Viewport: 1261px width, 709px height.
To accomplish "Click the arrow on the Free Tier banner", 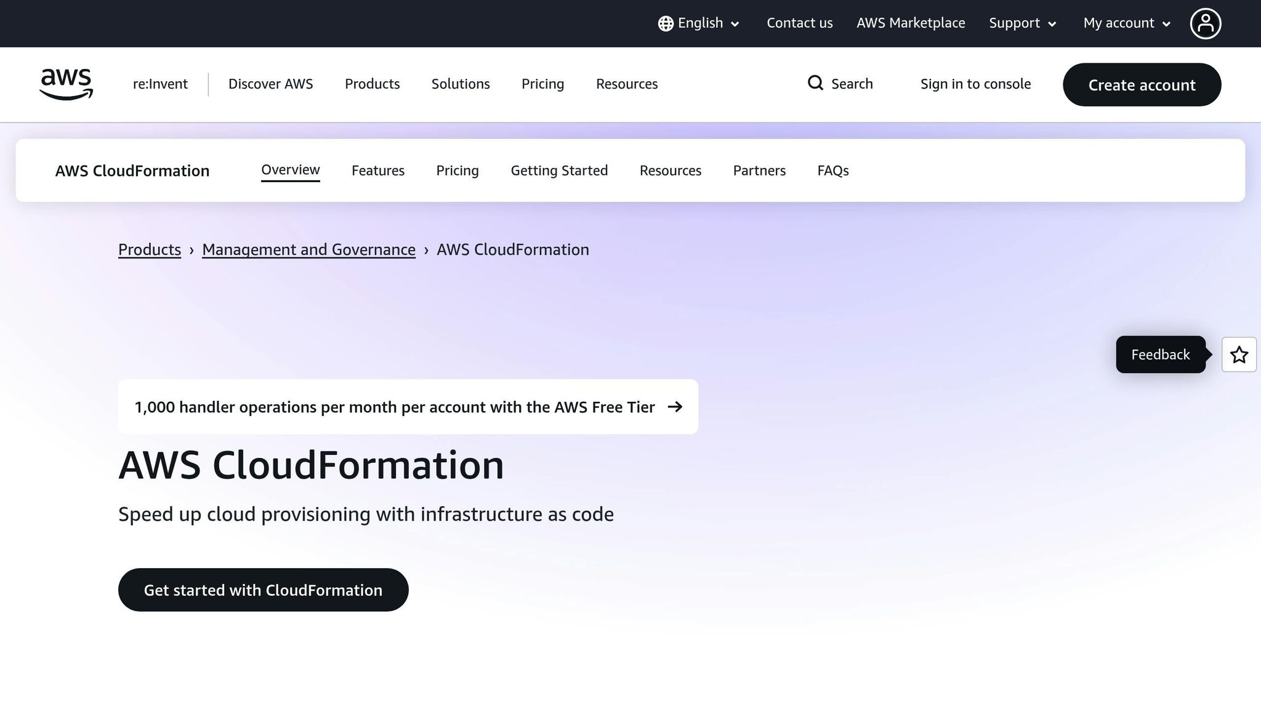I will point(676,407).
